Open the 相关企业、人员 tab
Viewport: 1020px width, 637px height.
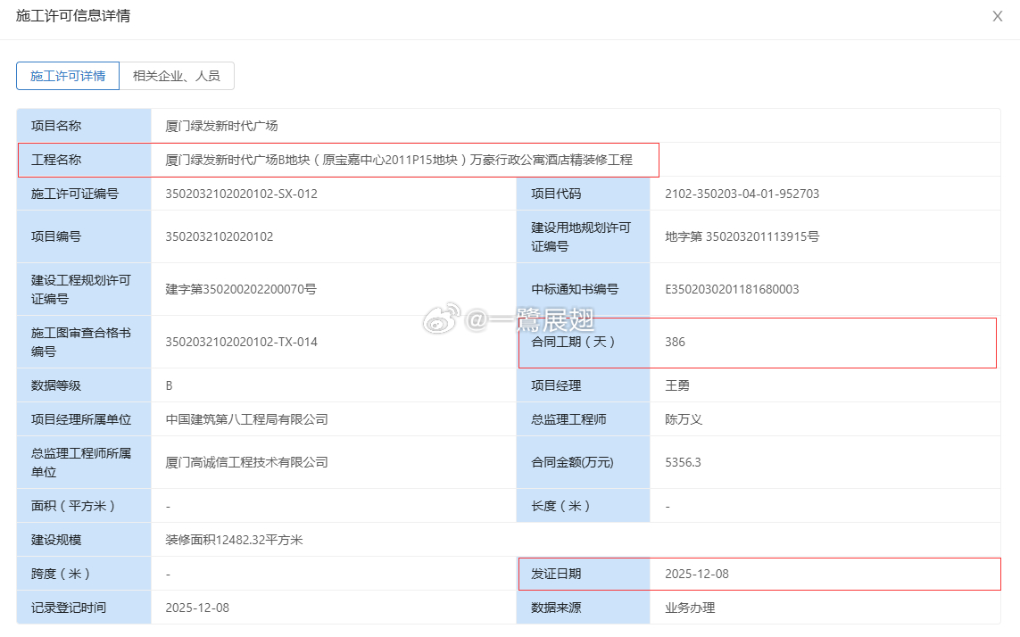[177, 76]
